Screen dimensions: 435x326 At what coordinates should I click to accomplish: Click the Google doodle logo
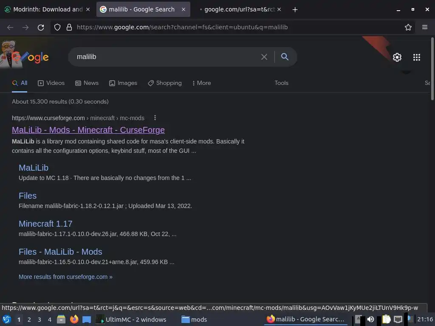click(24, 55)
